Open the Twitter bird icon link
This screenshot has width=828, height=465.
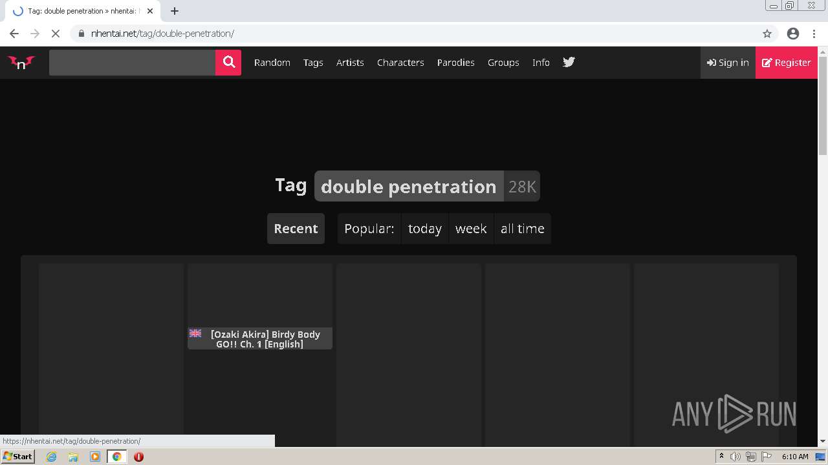(x=569, y=63)
